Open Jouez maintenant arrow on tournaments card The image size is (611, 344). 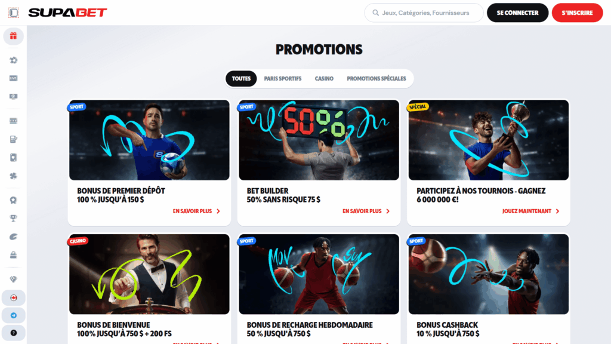530,211
